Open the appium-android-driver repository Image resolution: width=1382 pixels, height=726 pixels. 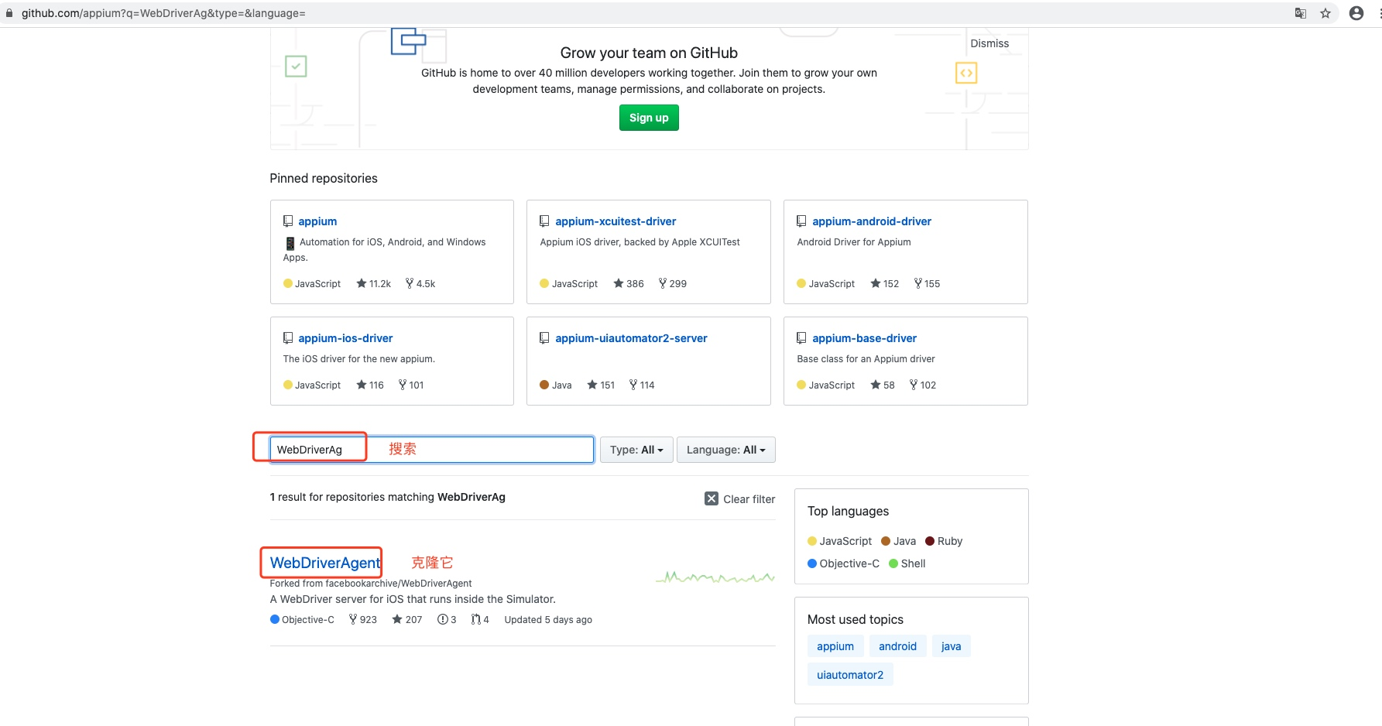pos(872,221)
